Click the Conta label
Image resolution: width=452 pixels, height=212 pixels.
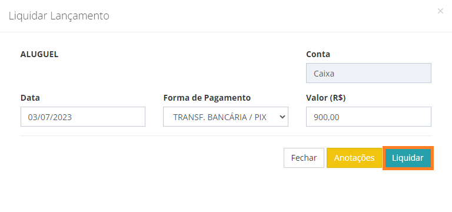coord(318,54)
